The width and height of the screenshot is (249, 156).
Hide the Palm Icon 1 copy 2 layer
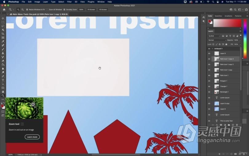tap(209, 64)
